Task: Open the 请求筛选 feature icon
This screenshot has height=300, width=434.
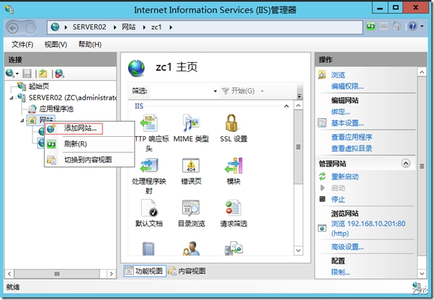Action: click(233, 208)
